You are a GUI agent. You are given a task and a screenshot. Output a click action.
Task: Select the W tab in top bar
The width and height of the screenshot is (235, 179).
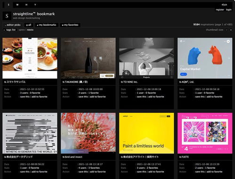(x=17, y=5)
